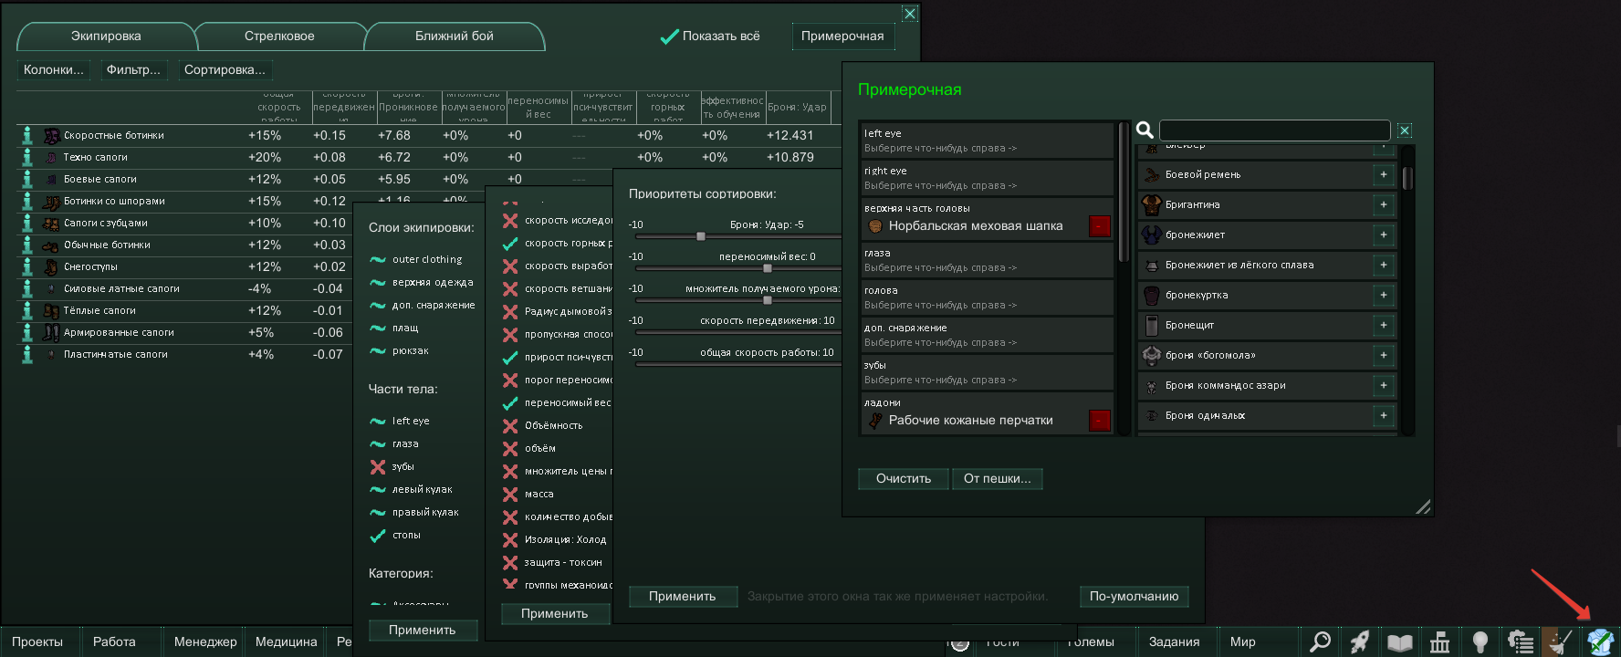Open the broom icon in bottom bar

click(1560, 641)
